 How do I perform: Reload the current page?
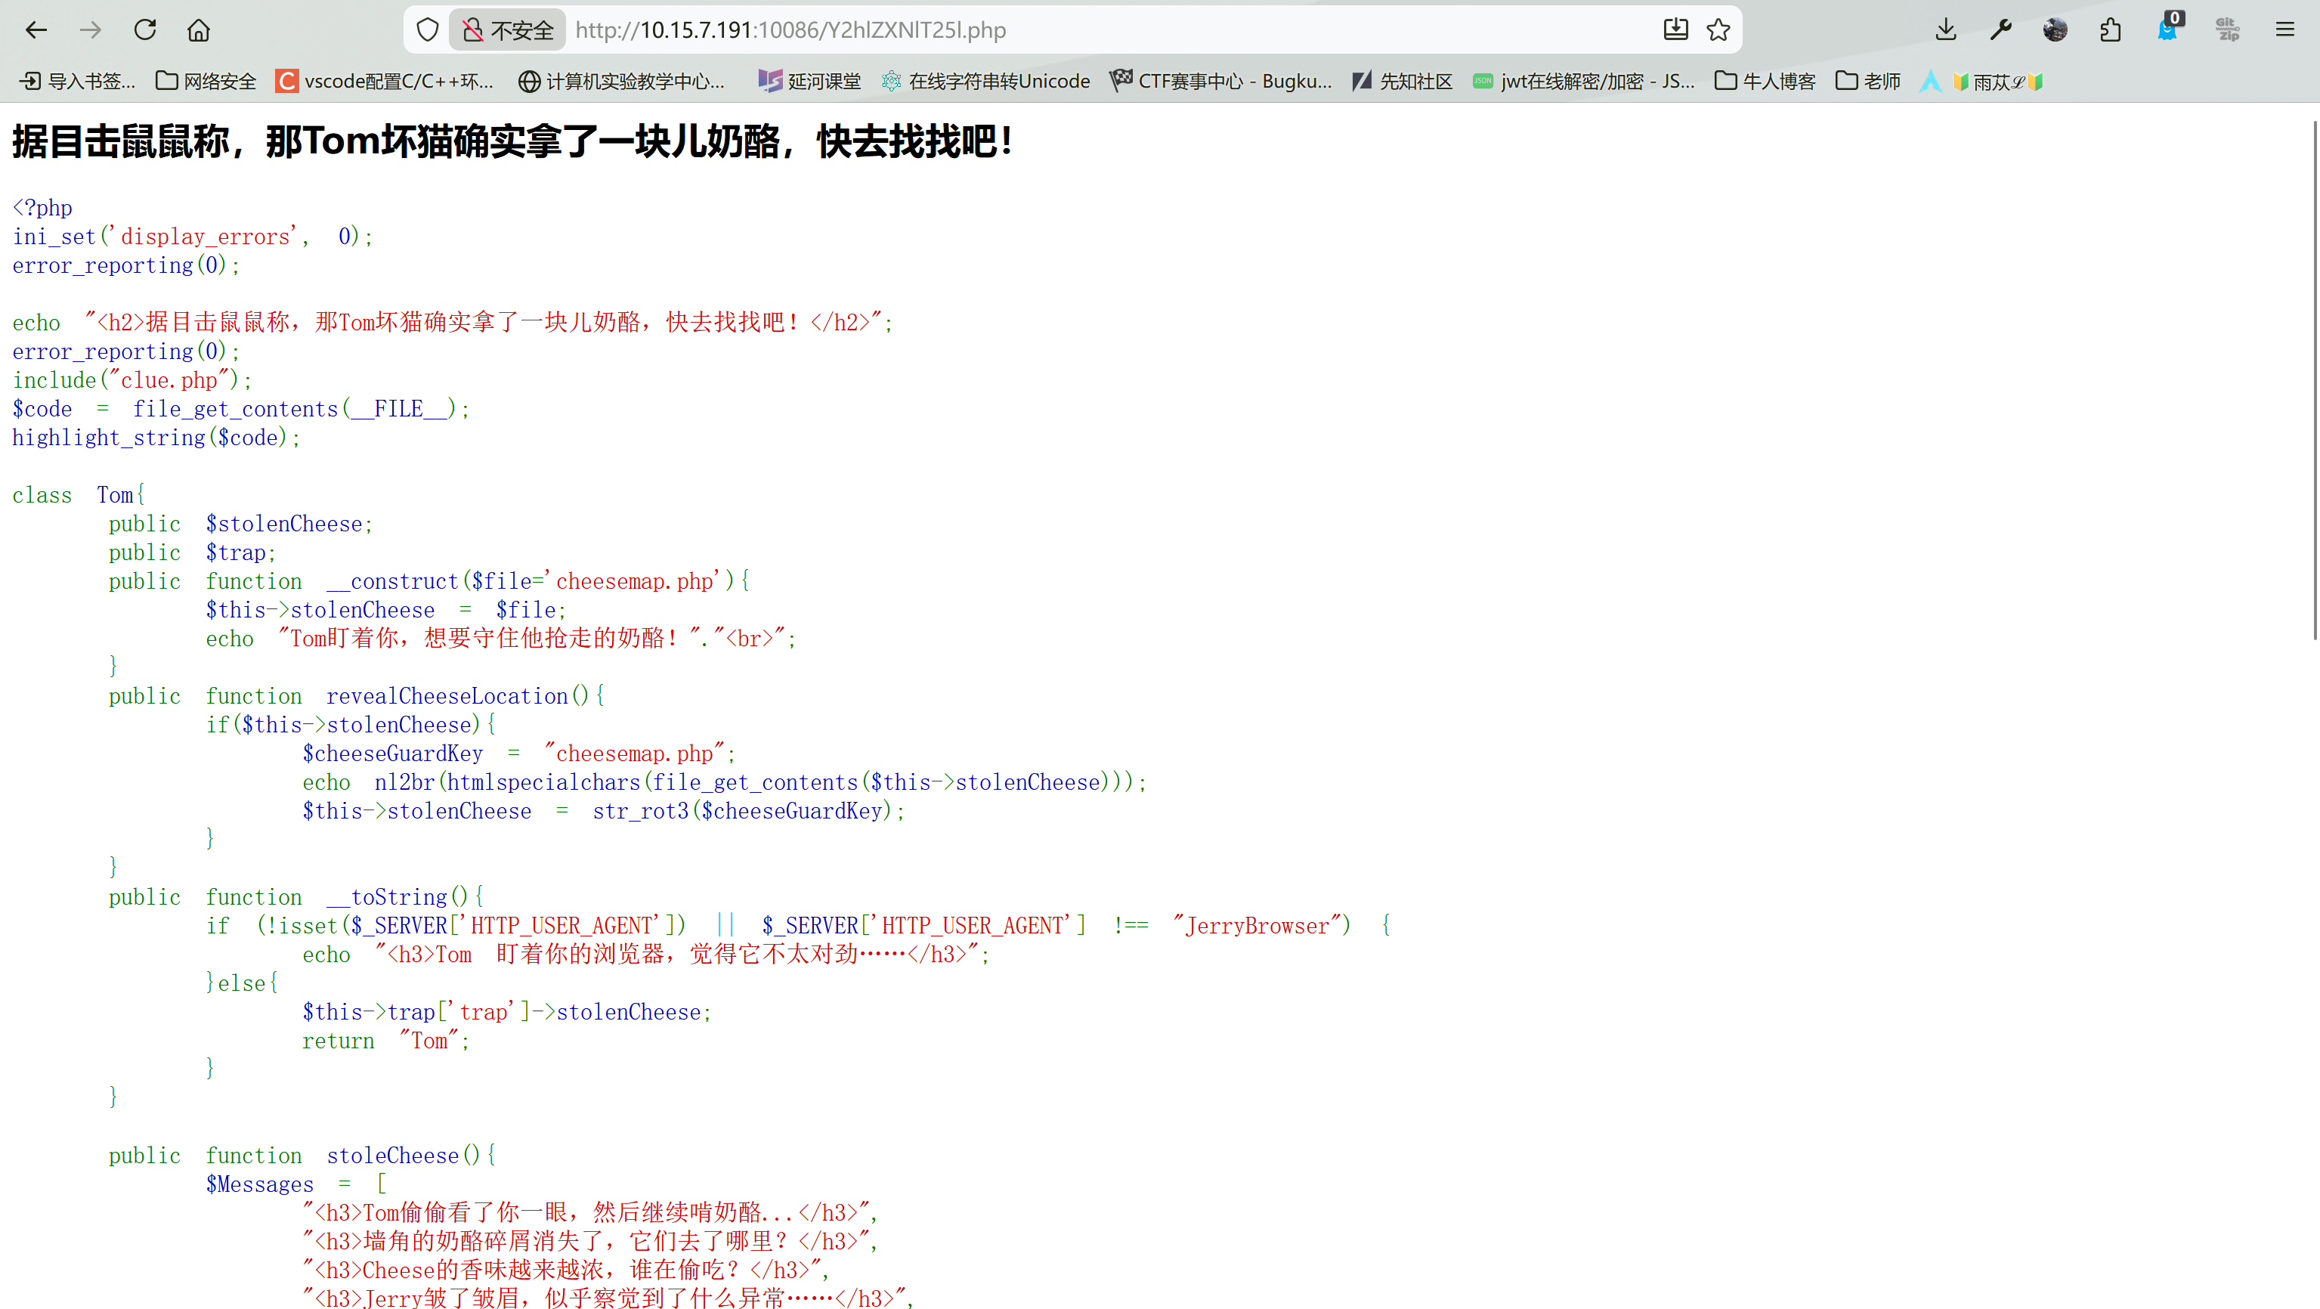[145, 29]
